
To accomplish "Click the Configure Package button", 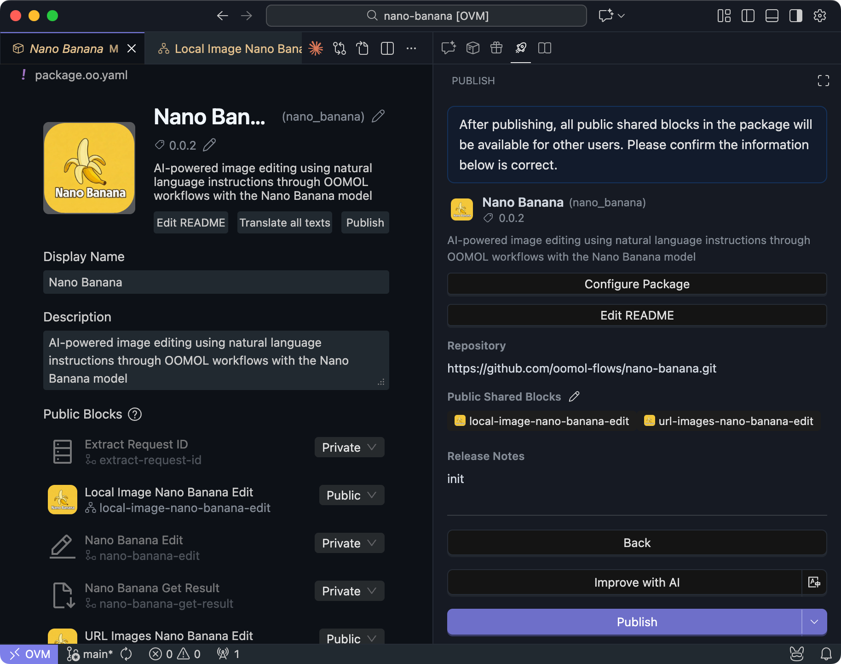I will pos(637,284).
